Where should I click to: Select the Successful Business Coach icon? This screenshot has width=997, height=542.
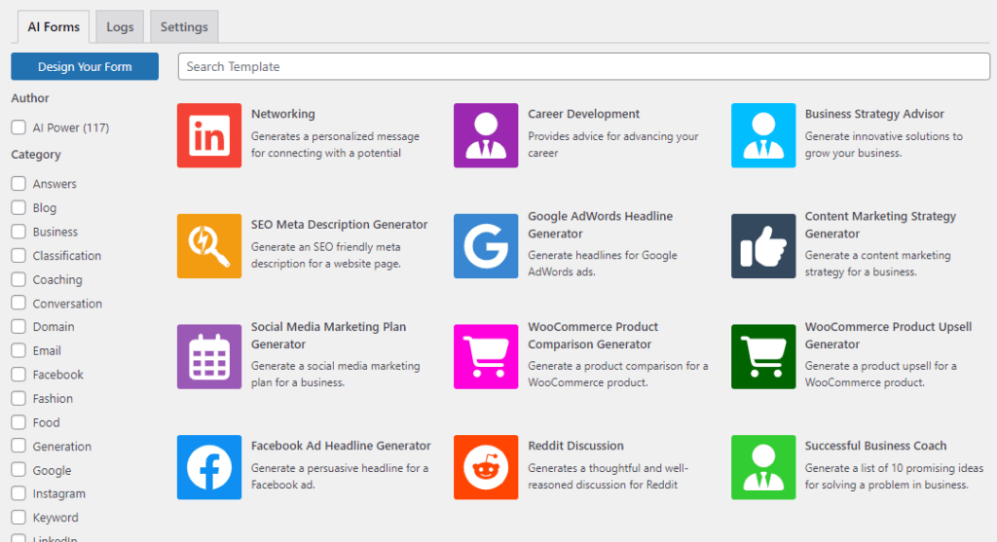click(x=763, y=467)
